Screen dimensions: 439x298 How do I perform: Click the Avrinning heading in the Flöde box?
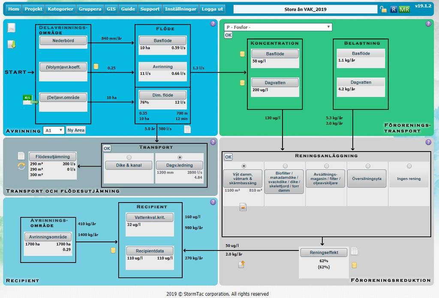(x=162, y=66)
